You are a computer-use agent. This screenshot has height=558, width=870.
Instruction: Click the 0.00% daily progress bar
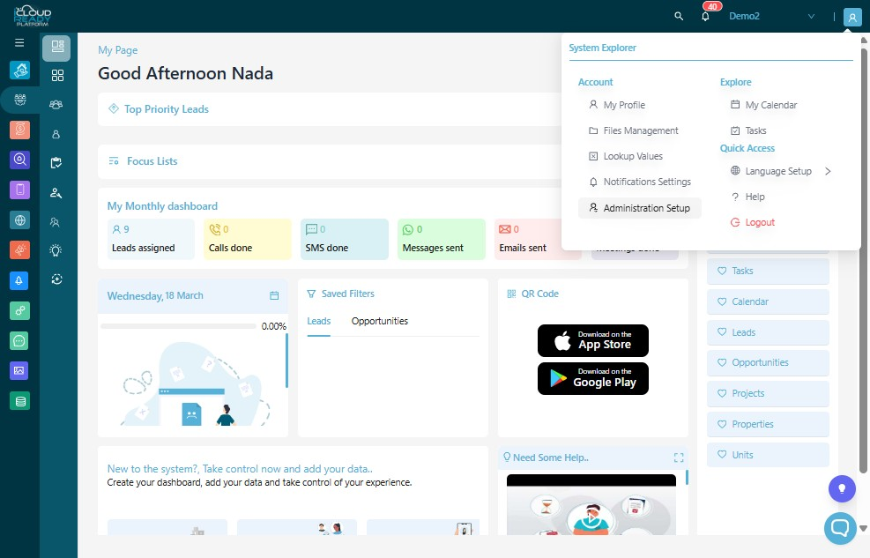pos(178,326)
